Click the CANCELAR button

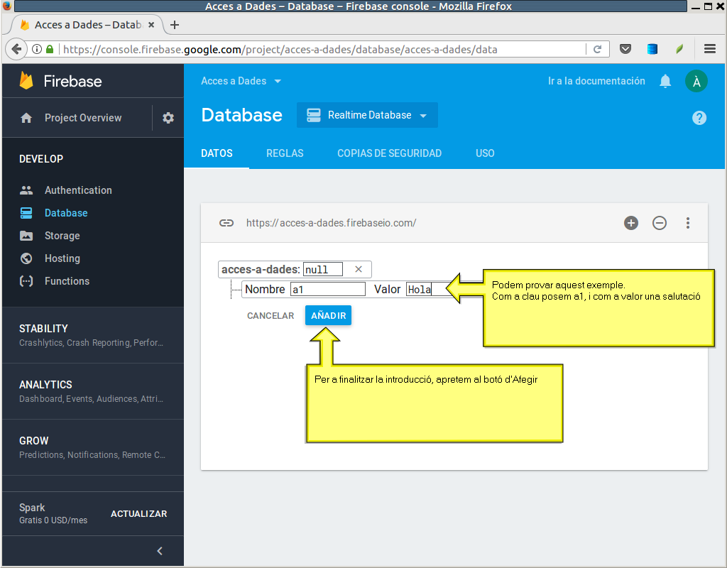pos(270,316)
